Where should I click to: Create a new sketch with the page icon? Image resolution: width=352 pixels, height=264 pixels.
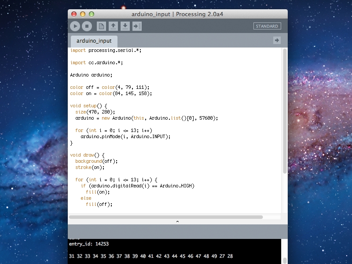pyautogui.click(x=101, y=26)
